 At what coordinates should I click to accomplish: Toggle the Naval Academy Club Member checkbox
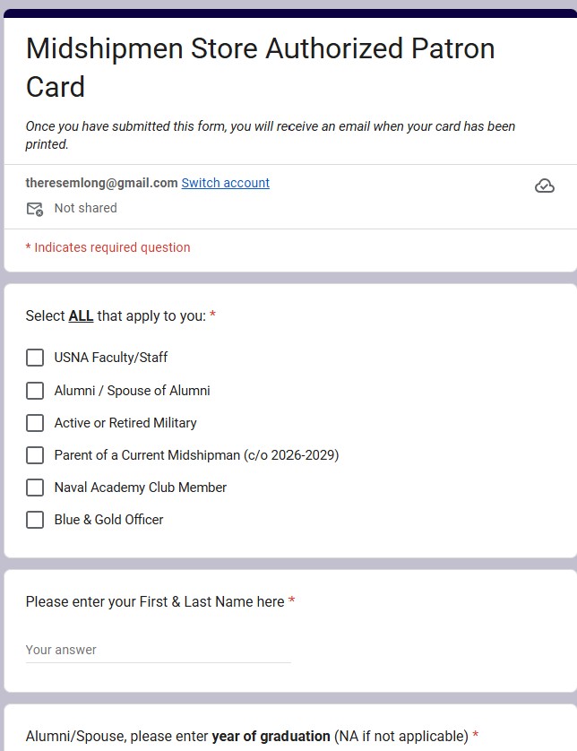tap(35, 488)
